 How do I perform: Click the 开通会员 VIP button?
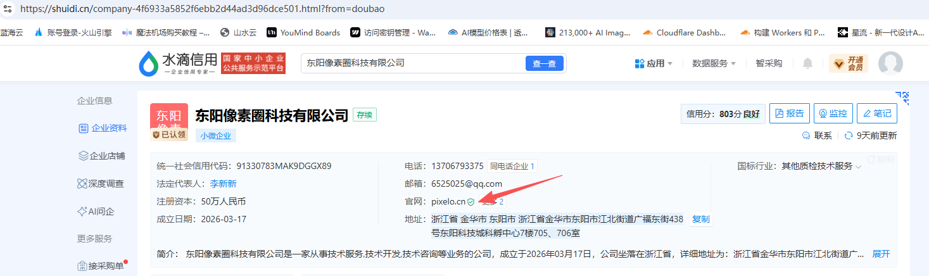848,63
